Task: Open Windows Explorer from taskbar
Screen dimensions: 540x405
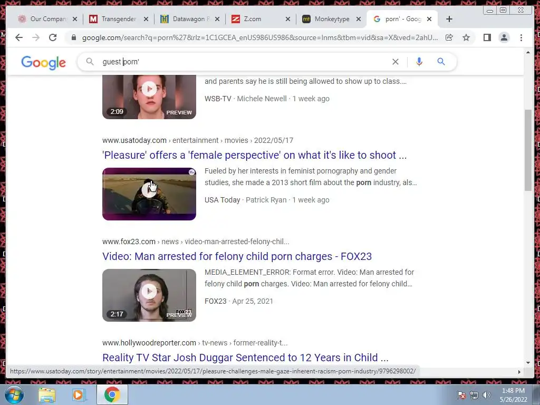Action: (x=47, y=395)
